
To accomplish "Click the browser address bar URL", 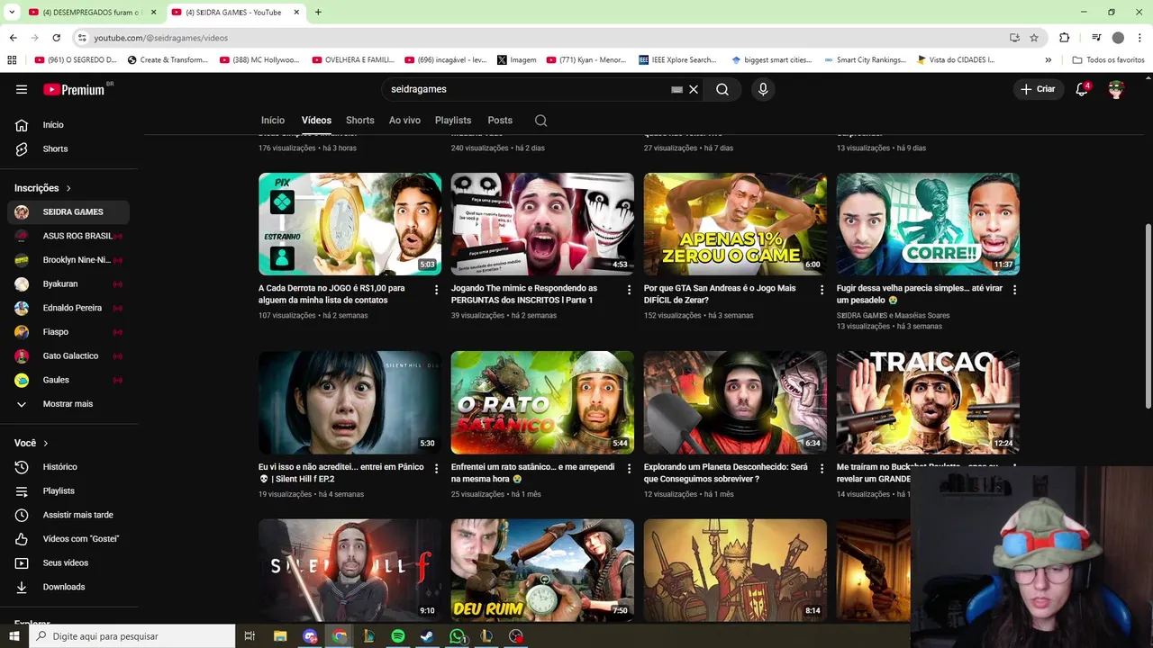I will tap(161, 38).
